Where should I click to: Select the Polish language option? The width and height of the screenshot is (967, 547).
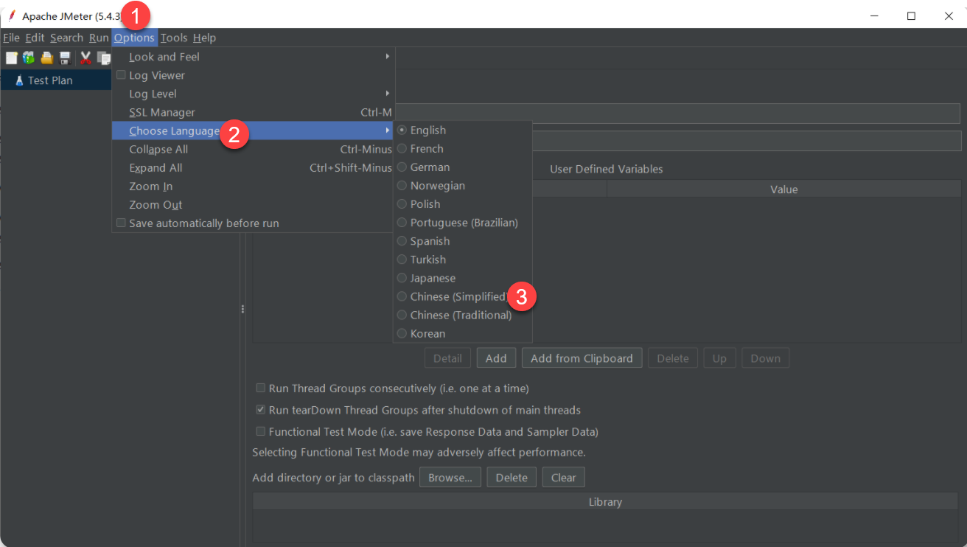pos(462,203)
